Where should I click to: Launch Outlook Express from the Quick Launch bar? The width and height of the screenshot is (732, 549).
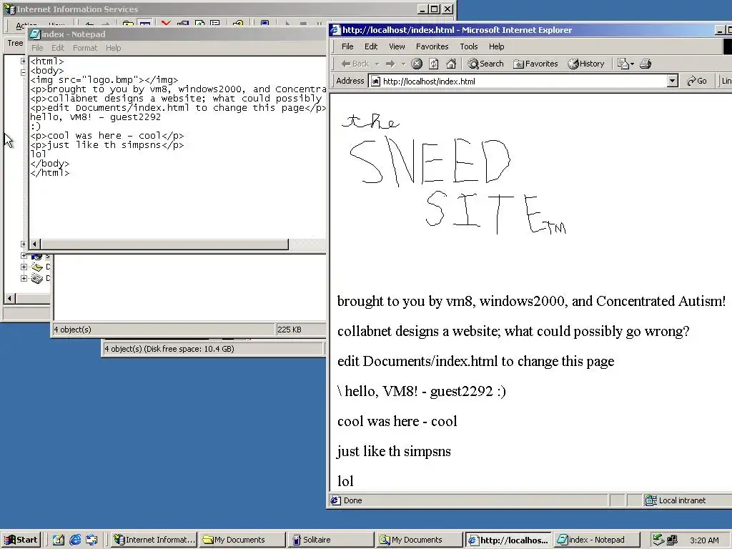tap(92, 540)
